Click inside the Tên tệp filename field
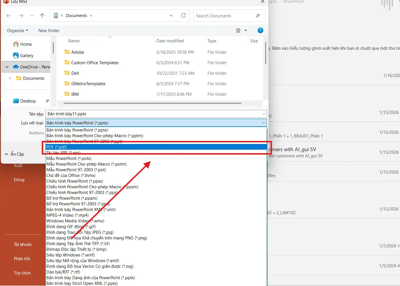 coord(154,114)
